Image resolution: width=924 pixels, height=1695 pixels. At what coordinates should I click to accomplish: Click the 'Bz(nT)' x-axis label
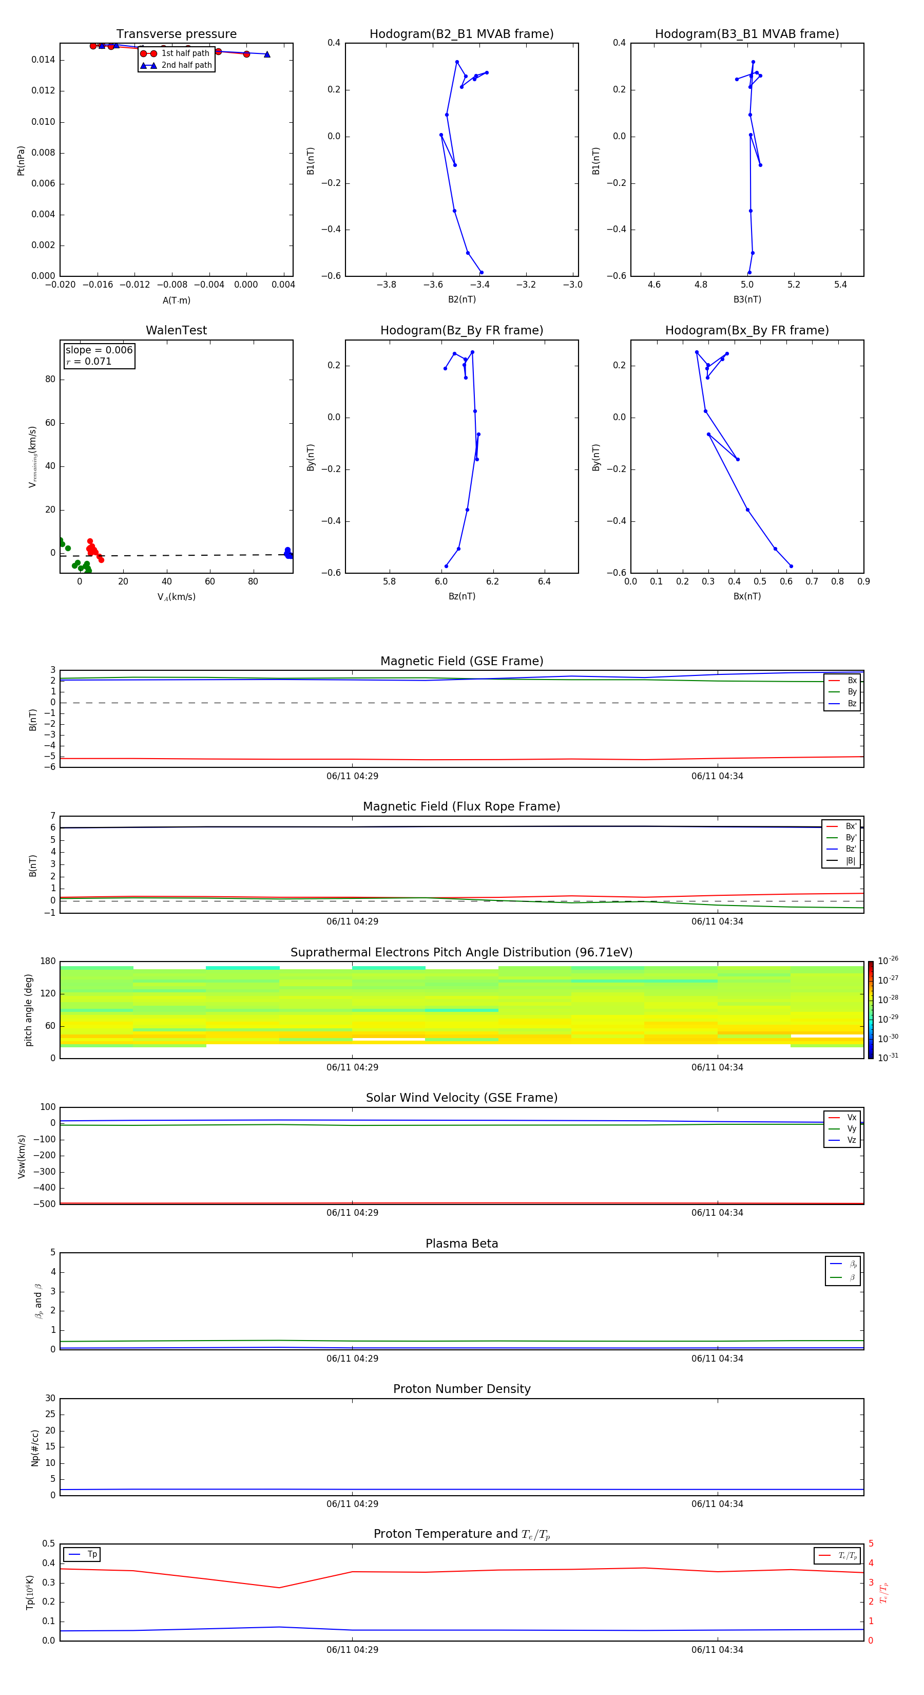point(461,596)
